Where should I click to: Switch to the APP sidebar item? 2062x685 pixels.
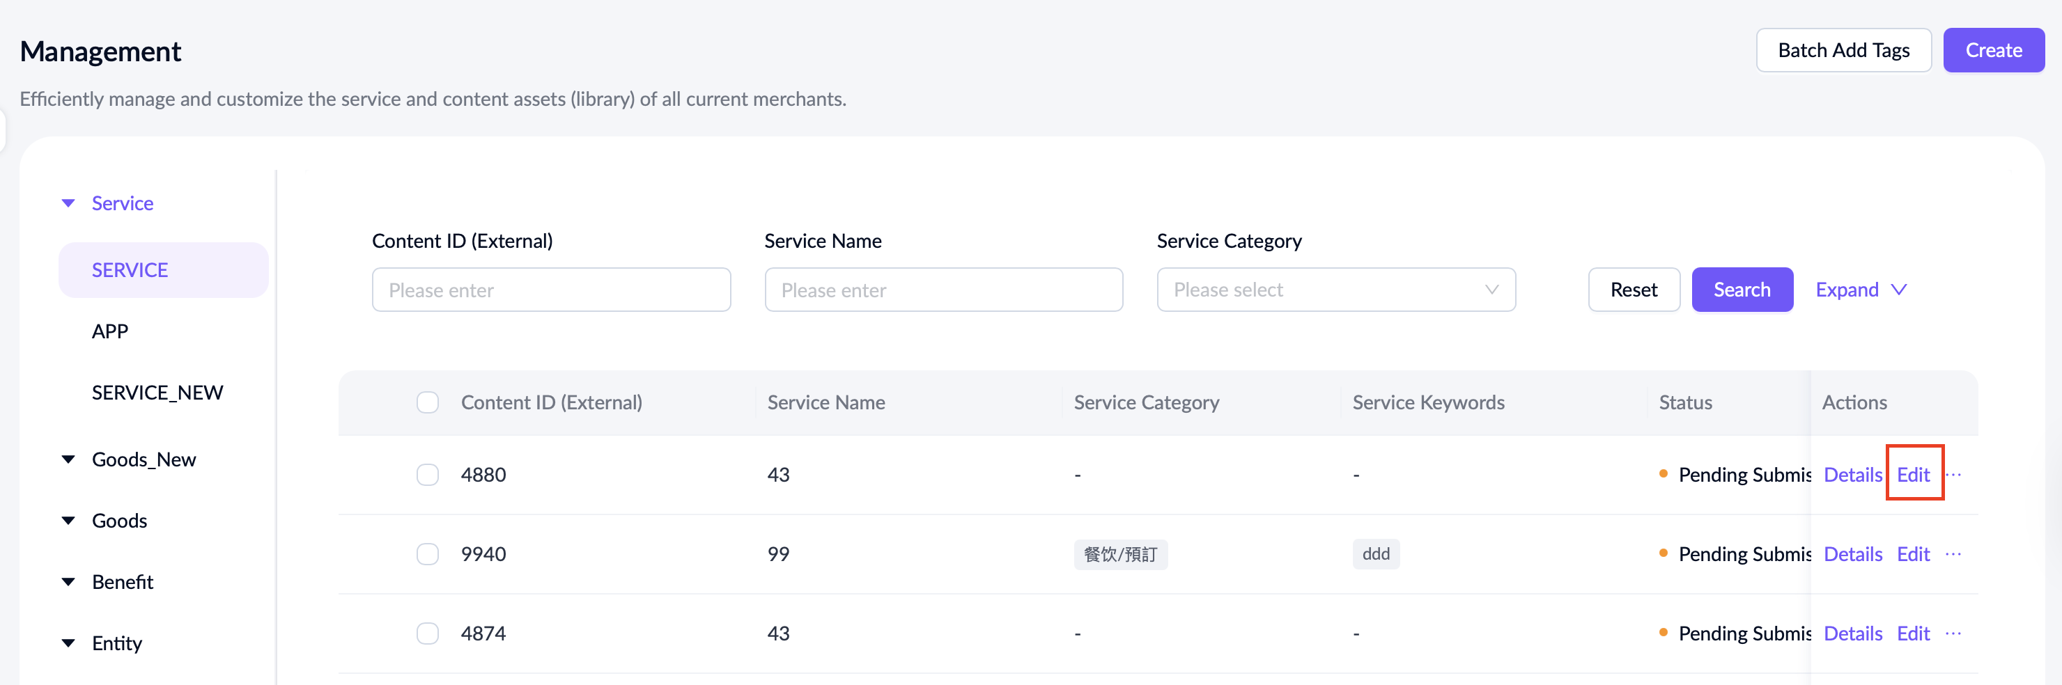pos(109,331)
